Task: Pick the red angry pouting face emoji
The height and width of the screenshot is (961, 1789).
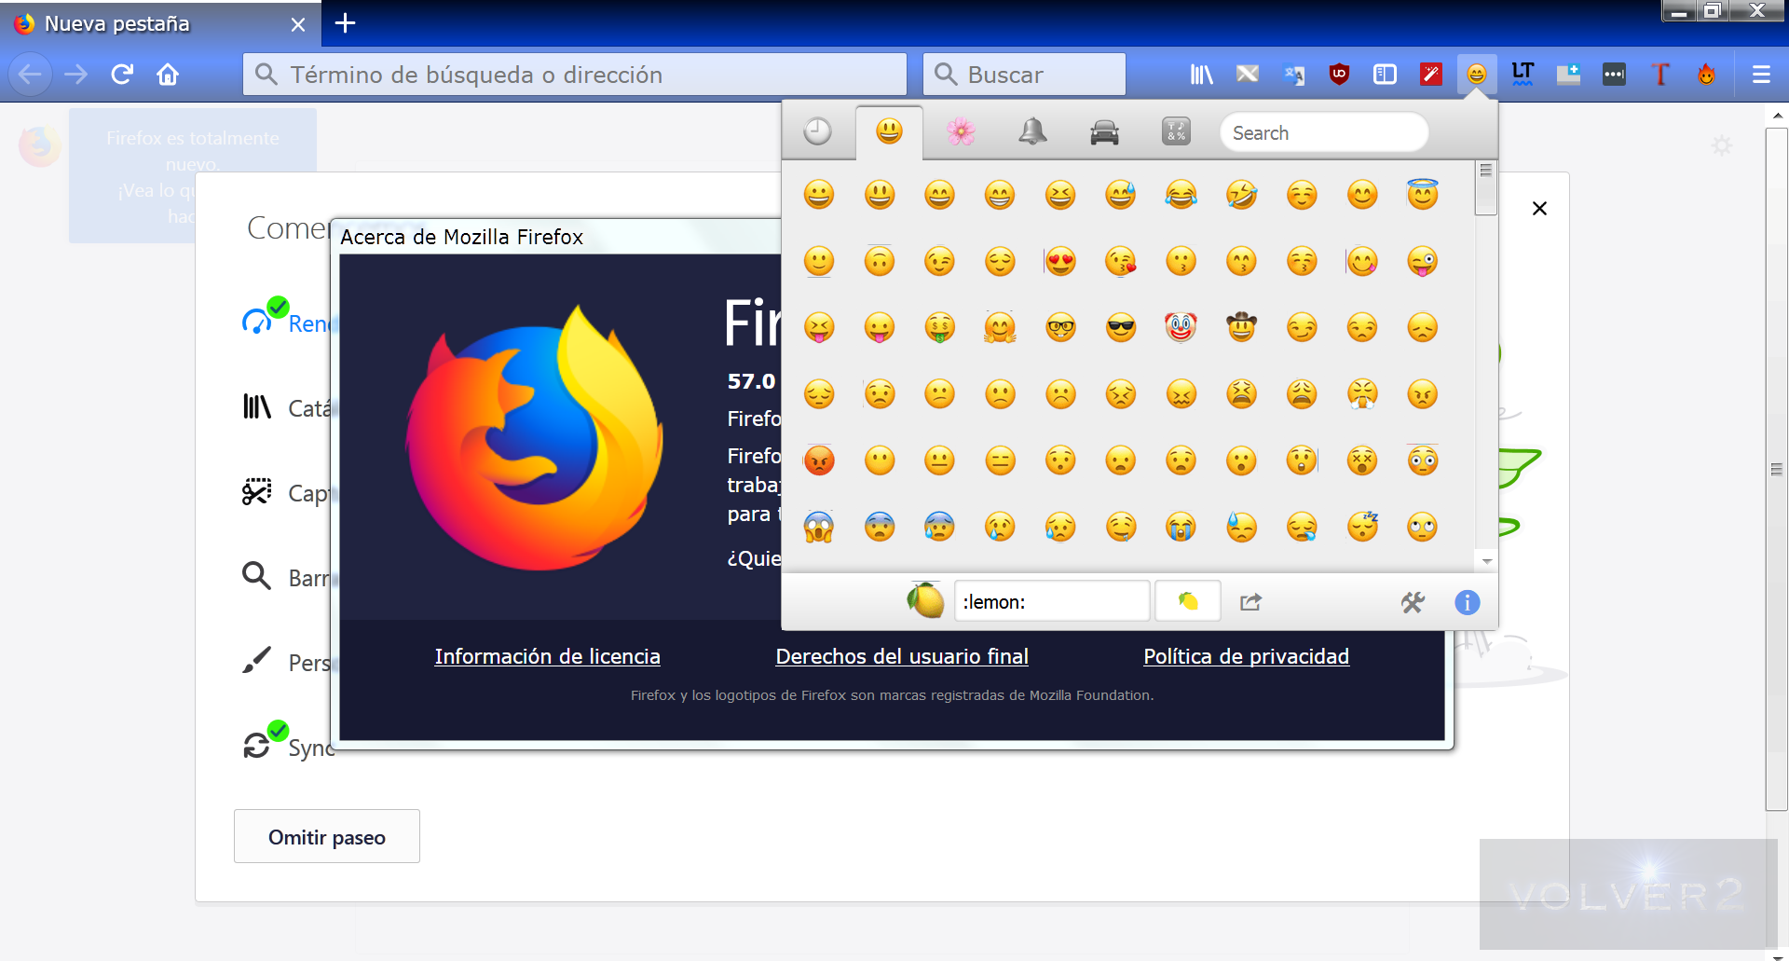Action: click(x=819, y=460)
